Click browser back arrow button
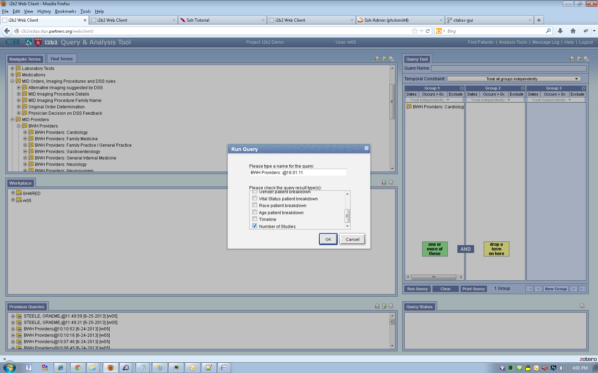 click(x=7, y=31)
